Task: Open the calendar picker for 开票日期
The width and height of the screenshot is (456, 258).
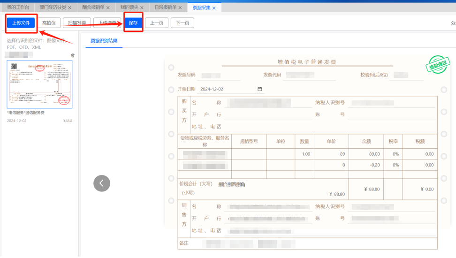Action: coord(259,89)
